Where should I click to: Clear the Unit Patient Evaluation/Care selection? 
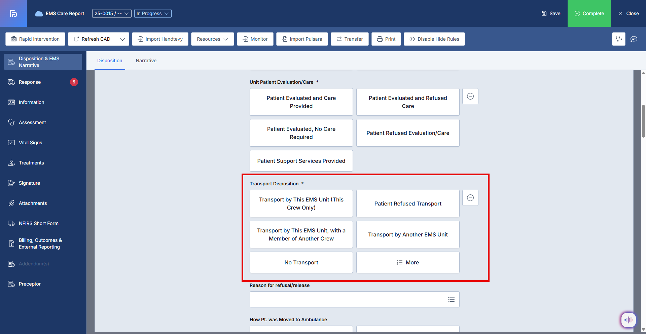(x=470, y=96)
